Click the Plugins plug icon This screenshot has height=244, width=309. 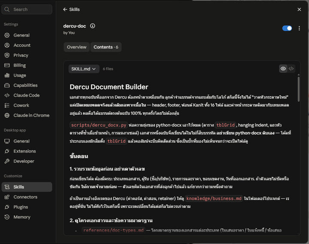click(7, 207)
